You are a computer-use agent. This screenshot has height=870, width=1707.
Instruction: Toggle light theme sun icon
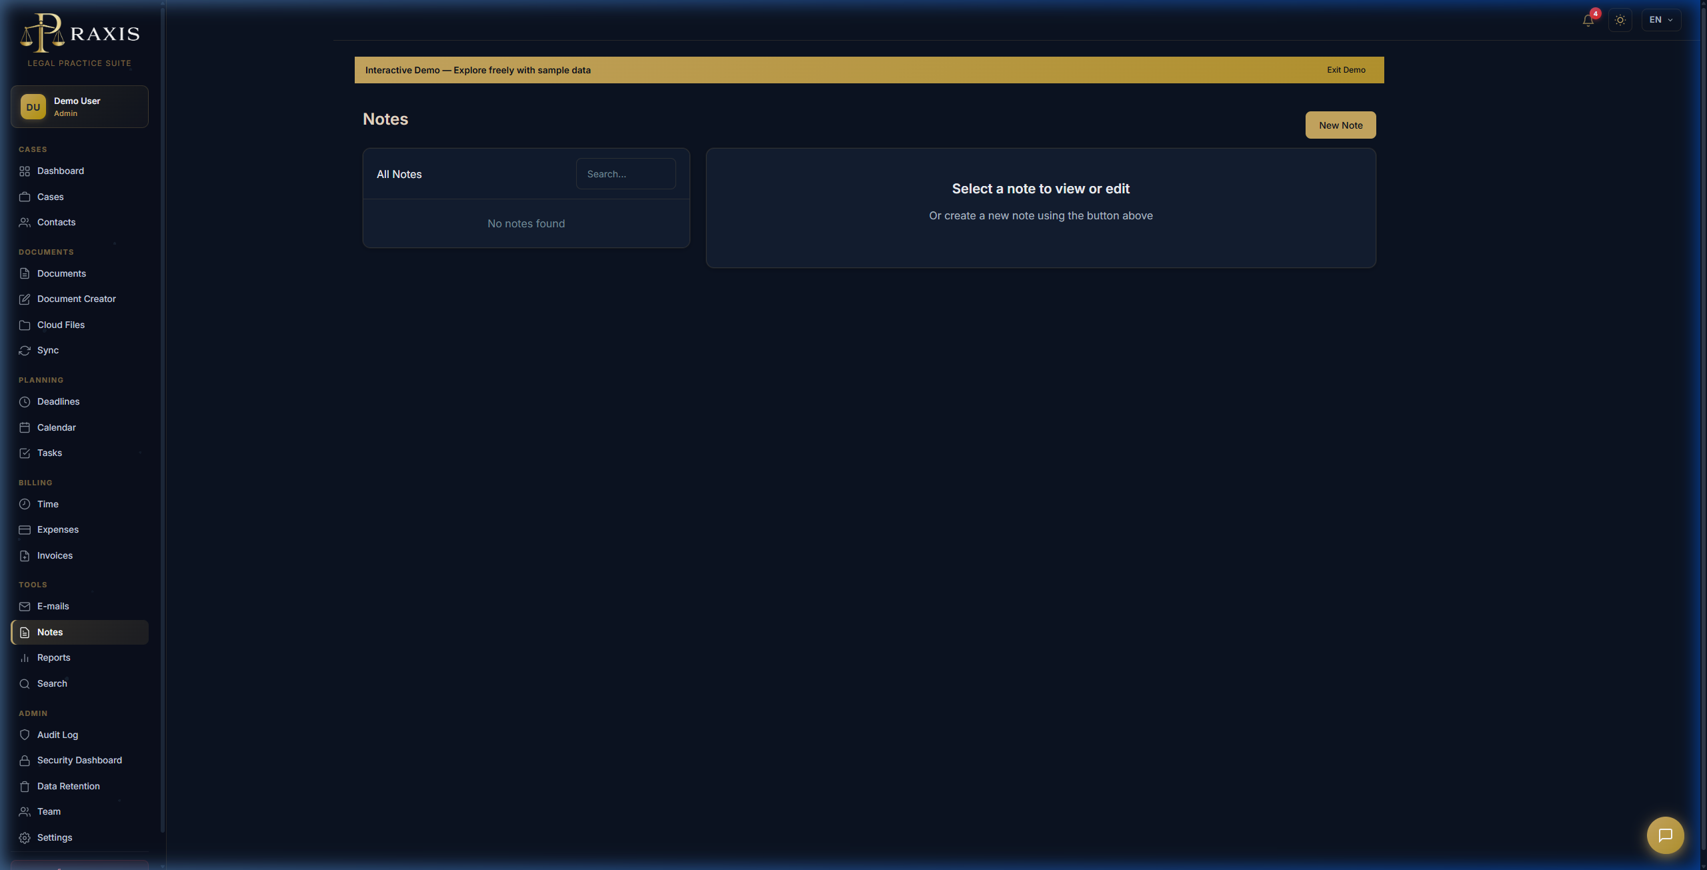(x=1620, y=20)
